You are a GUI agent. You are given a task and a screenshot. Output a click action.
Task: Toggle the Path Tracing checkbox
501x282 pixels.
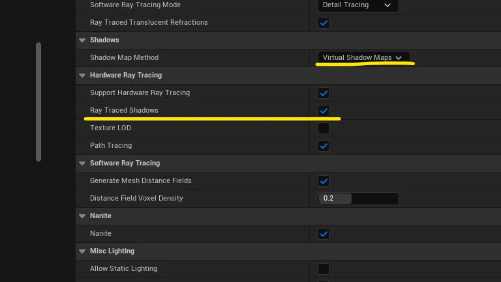pyautogui.click(x=324, y=146)
